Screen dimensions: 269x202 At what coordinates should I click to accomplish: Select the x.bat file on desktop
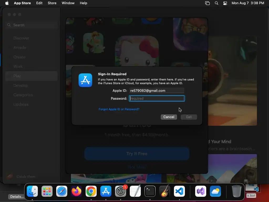(251, 191)
